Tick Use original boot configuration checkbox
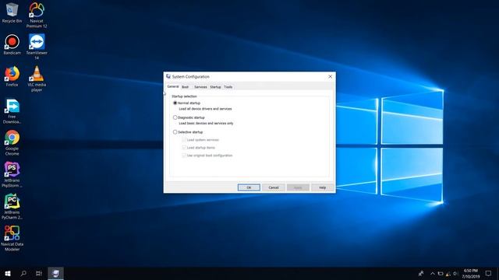499x280 pixels. [184, 156]
